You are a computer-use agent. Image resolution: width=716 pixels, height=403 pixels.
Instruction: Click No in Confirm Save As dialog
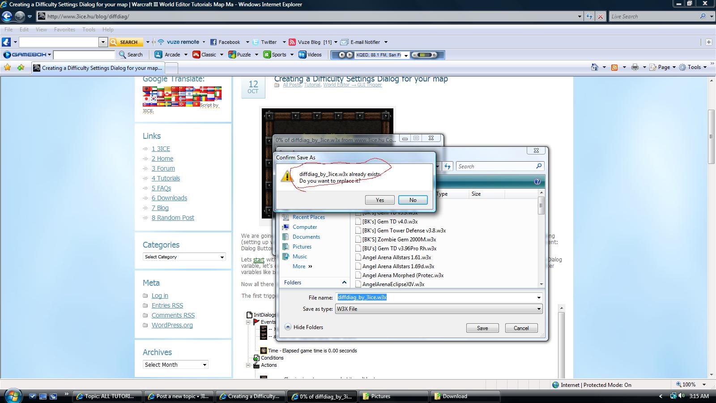[413, 200]
